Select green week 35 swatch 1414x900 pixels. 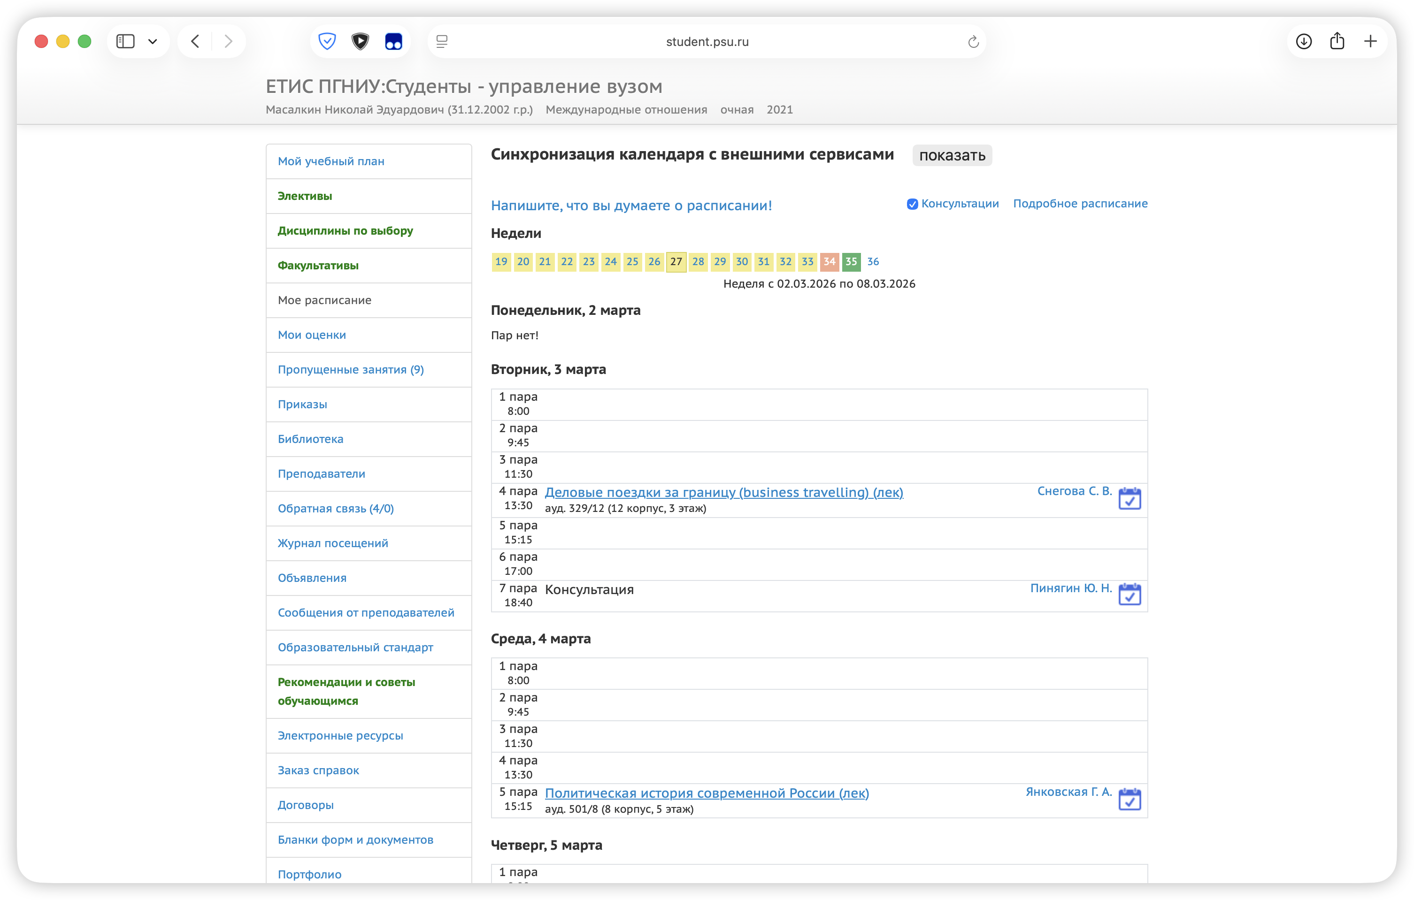851,262
